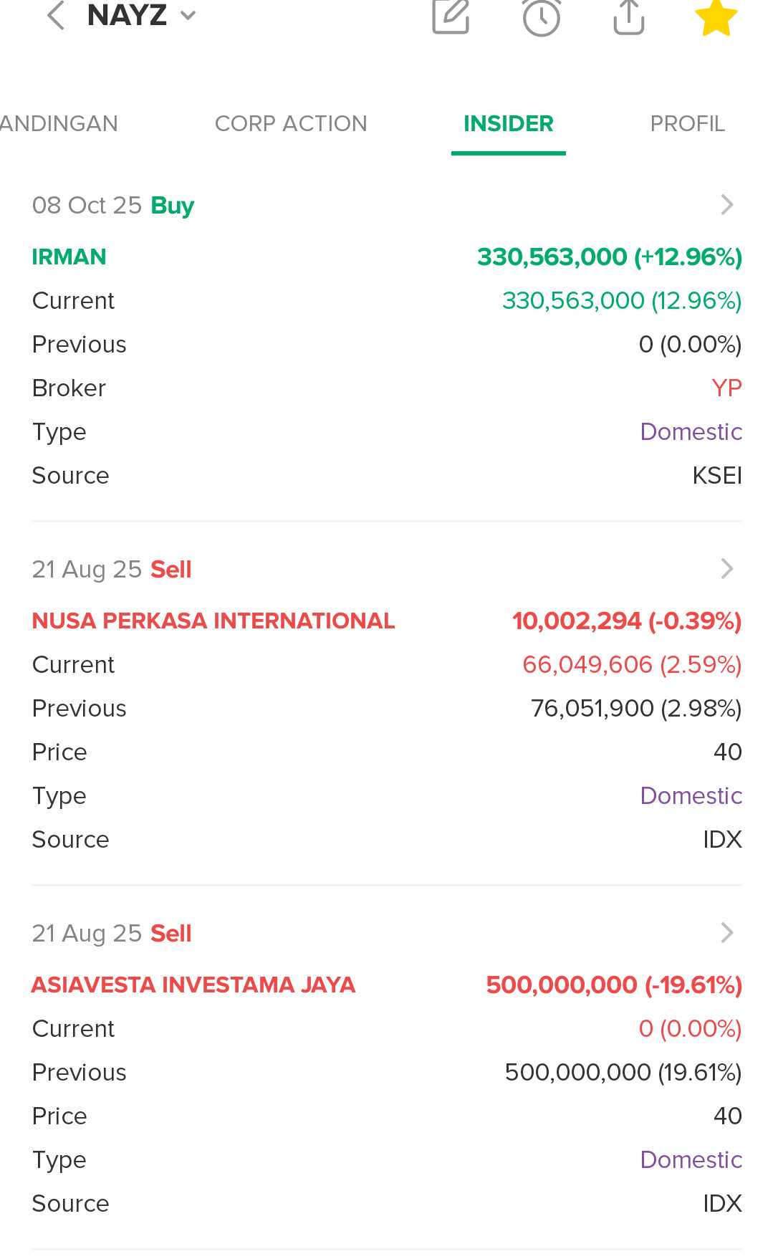Tap the 500,000,000 (-19.61%) change value

click(613, 985)
